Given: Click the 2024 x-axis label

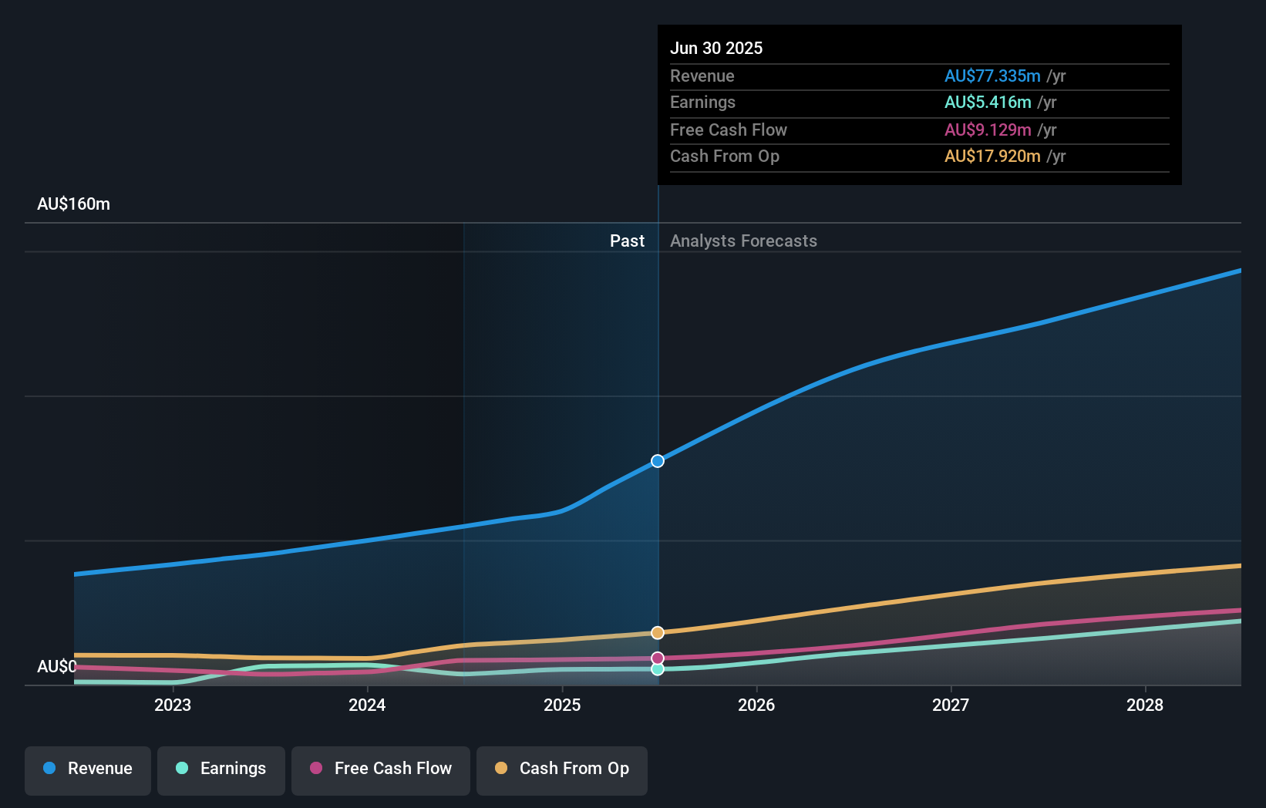Looking at the screenshot, I should (x=367, y=705).
